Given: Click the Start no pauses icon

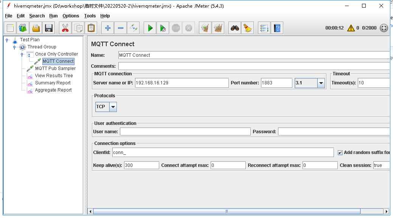Looking at the screenshot, I should 163,28.
